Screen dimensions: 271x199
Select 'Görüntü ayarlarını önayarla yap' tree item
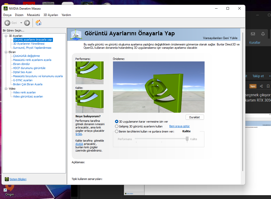tap(33, 40)
